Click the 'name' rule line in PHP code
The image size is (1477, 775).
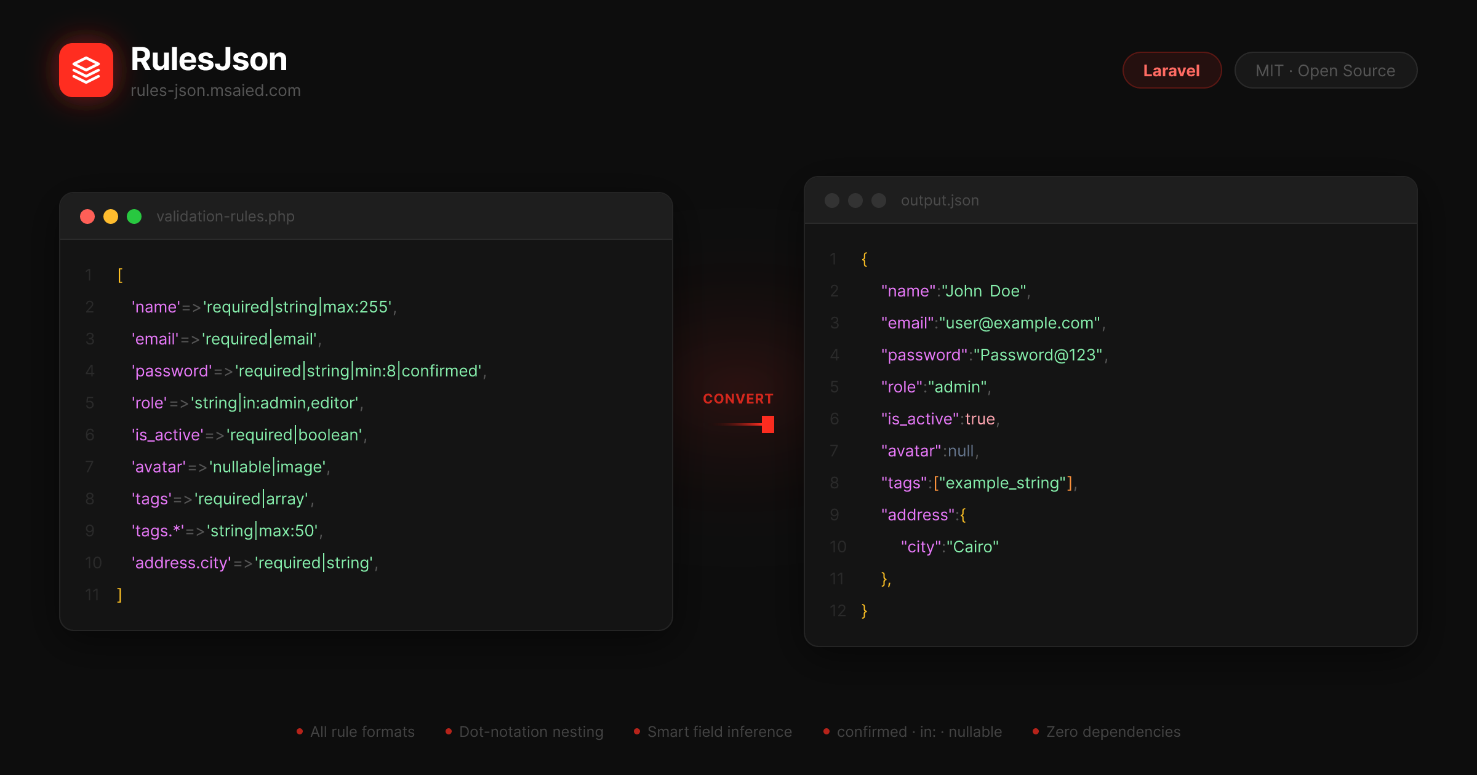click(264, 307)
